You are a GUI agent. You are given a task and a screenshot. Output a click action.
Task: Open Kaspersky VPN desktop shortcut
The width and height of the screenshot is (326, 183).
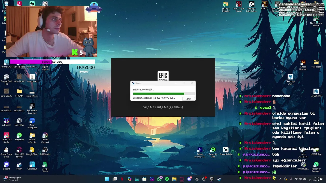tap(213, 152)
